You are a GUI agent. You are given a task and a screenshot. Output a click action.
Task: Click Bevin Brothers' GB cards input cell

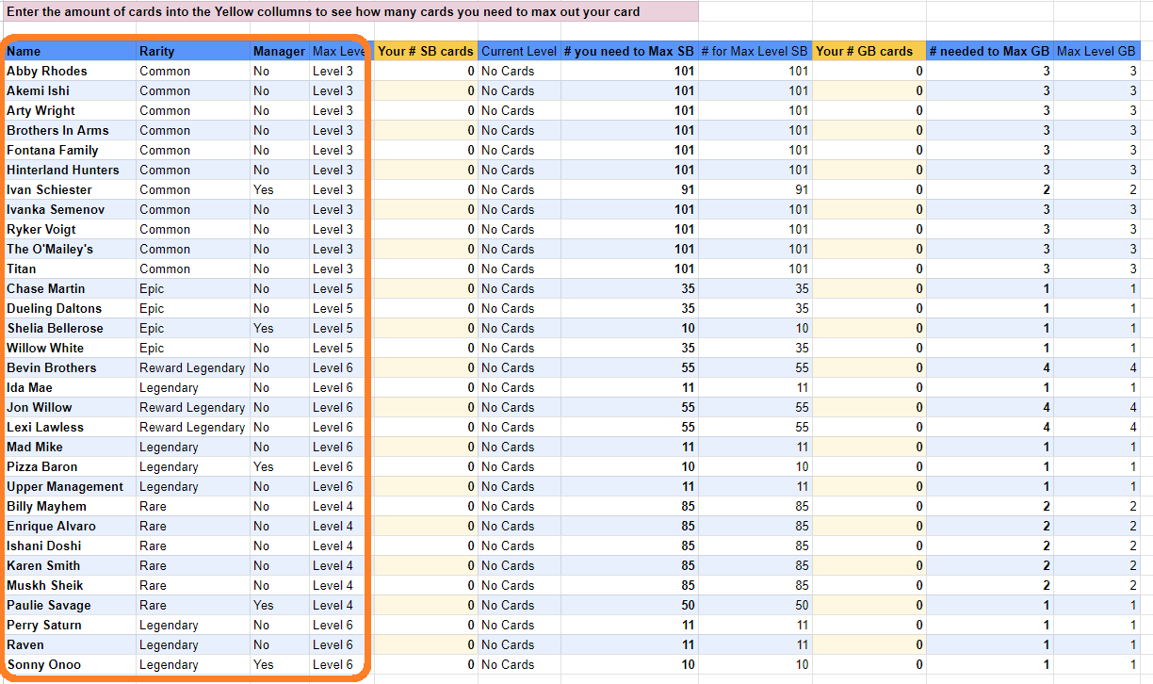[869, 367]
